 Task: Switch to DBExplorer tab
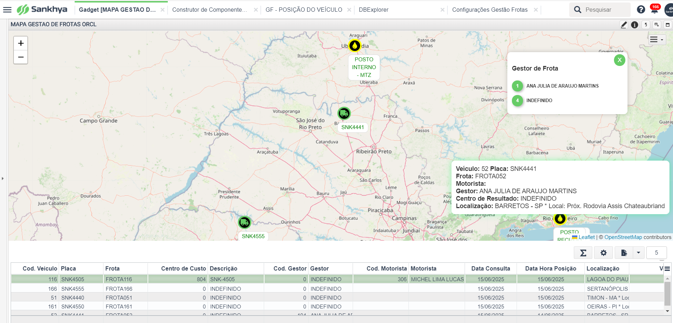[x=374, y=10]
